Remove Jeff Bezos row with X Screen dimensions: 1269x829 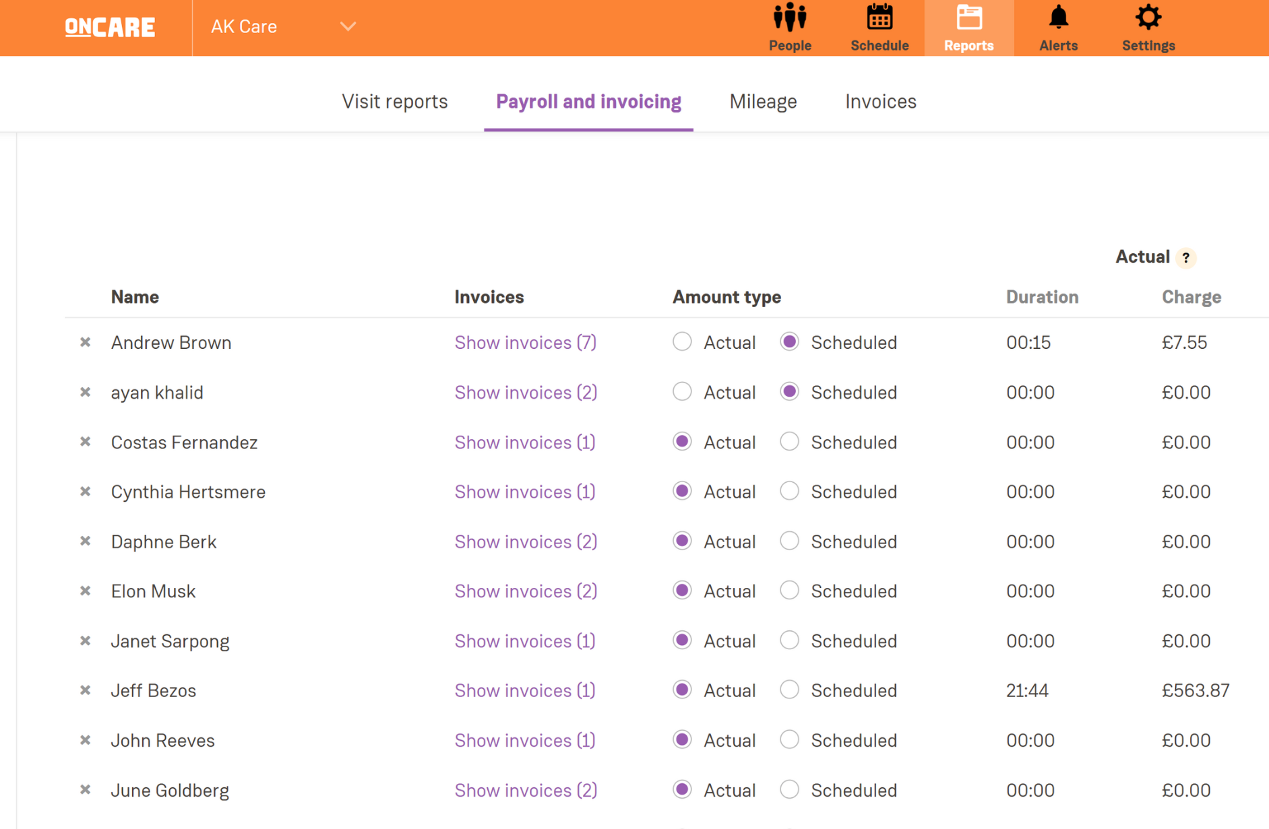[86, 690]
